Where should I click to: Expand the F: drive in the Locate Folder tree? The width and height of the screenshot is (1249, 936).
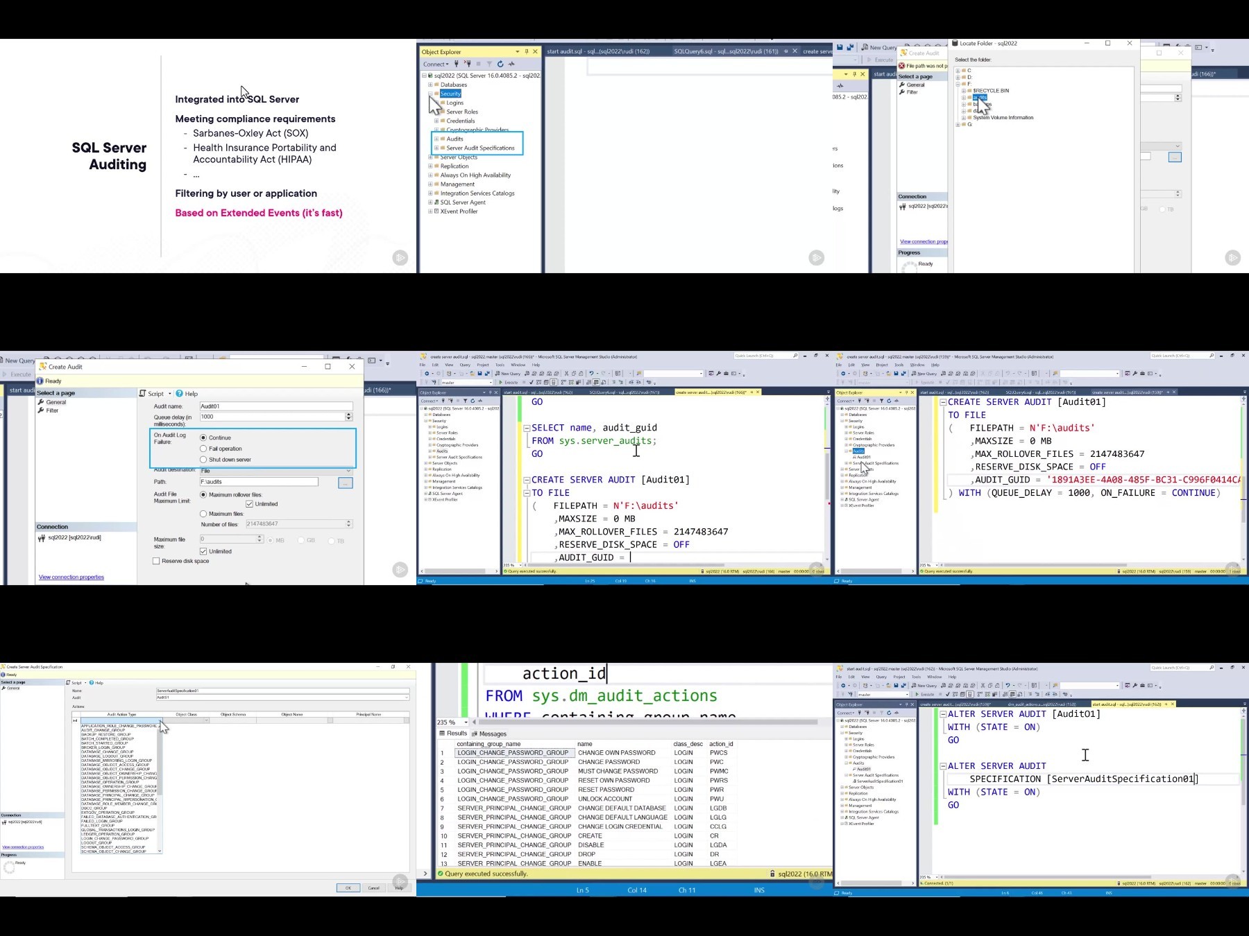[958, 84]
